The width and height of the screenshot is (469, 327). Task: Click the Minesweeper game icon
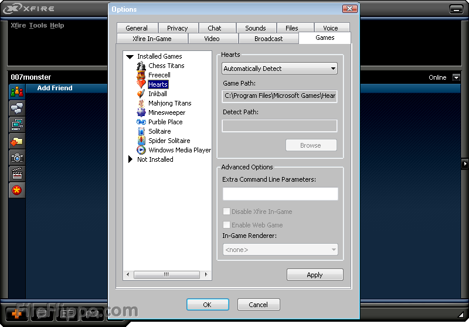click(x=141, y=113)
